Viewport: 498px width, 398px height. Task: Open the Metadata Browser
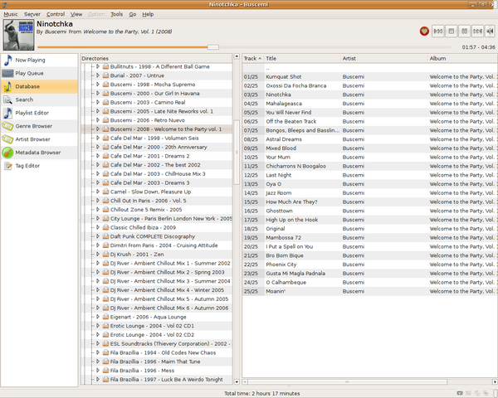pyautogui.click(x=39, y=153)
